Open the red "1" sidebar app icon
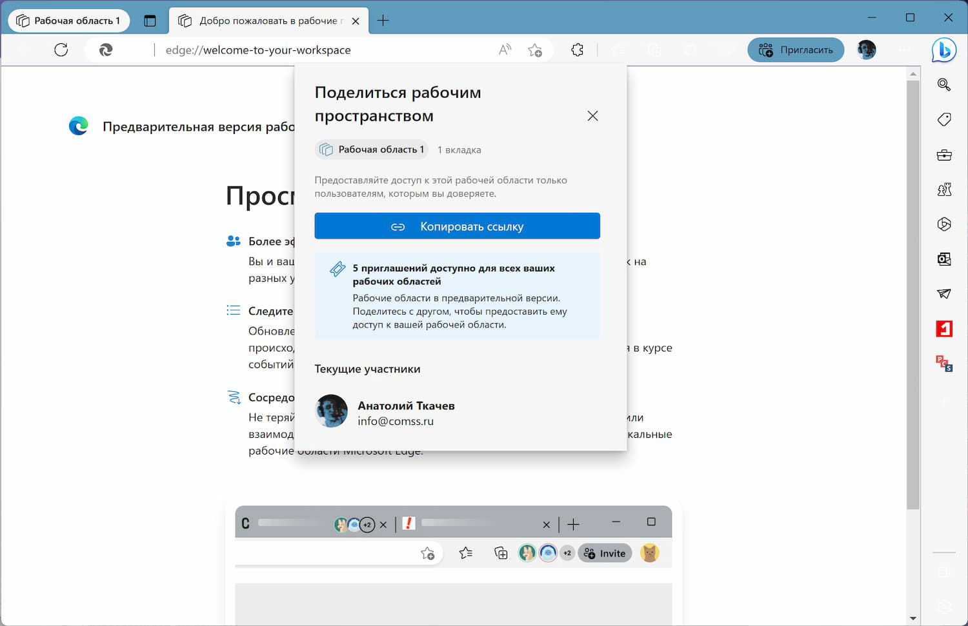This screenshot has height=626, width=968. 944,329
